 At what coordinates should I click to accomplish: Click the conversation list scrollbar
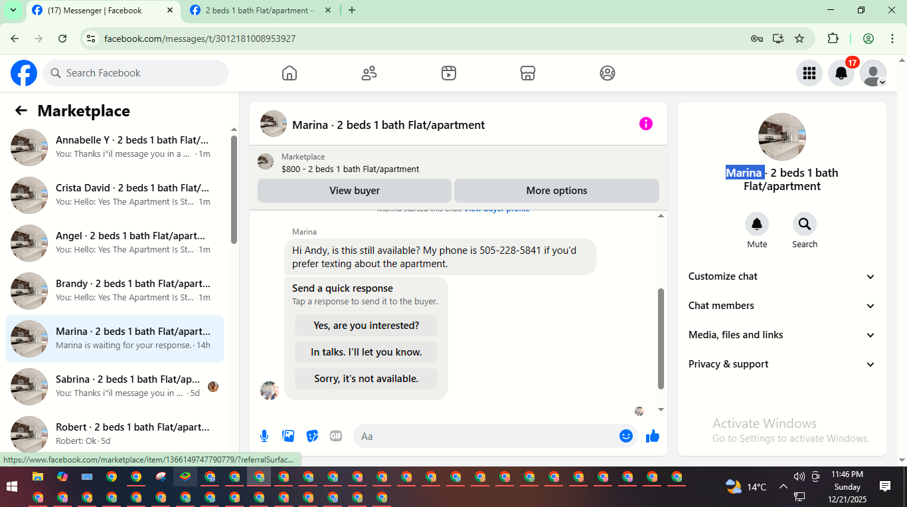[234, 189]
